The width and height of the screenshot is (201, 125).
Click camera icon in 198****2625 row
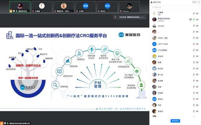197,44
